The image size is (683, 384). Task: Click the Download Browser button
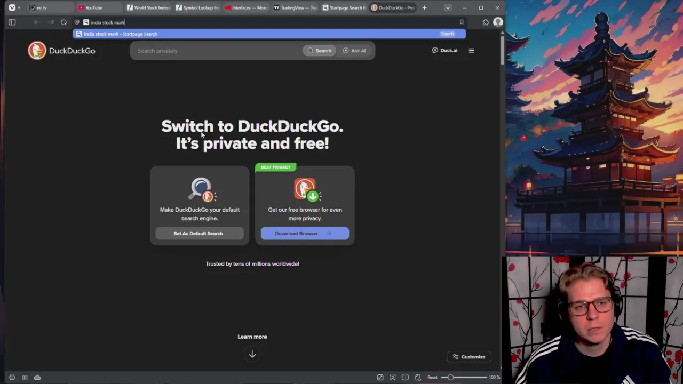pos(305,234)
